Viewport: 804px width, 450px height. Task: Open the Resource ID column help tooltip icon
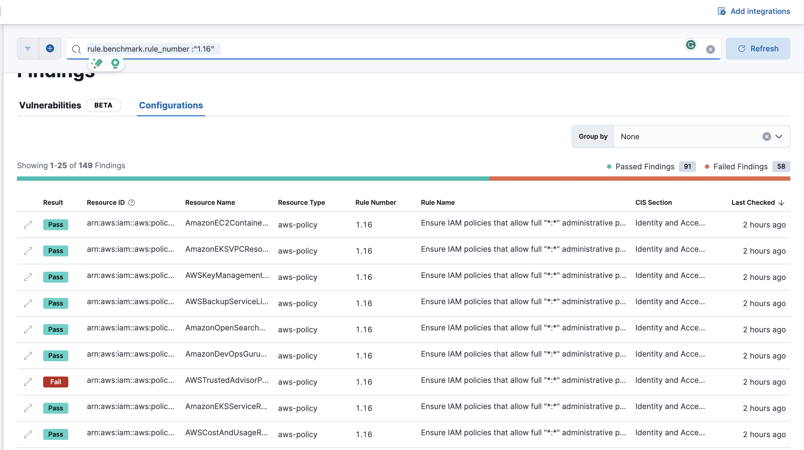click(131, 202)
